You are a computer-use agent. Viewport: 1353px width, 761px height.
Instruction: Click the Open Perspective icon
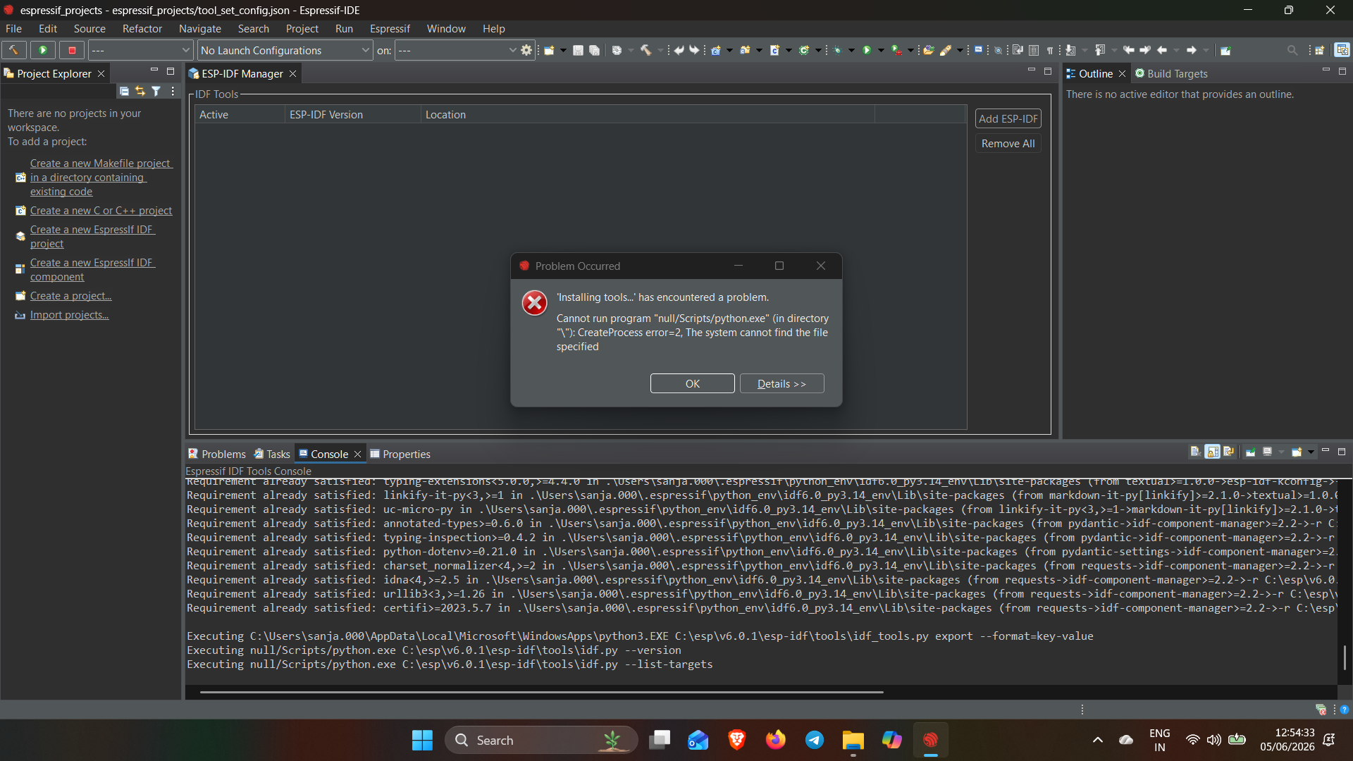point(1320,51)
